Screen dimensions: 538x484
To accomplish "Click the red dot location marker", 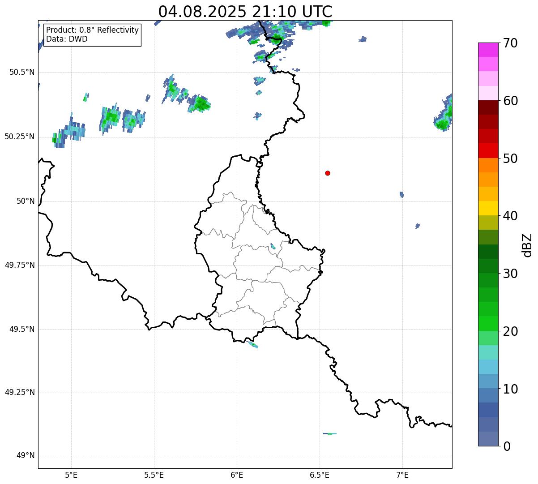I will coord(328,173).
